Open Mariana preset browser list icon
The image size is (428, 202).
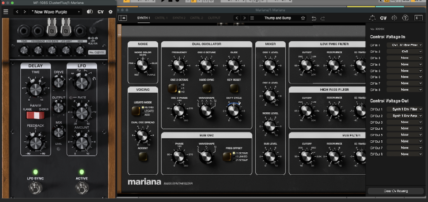(252, 18)
